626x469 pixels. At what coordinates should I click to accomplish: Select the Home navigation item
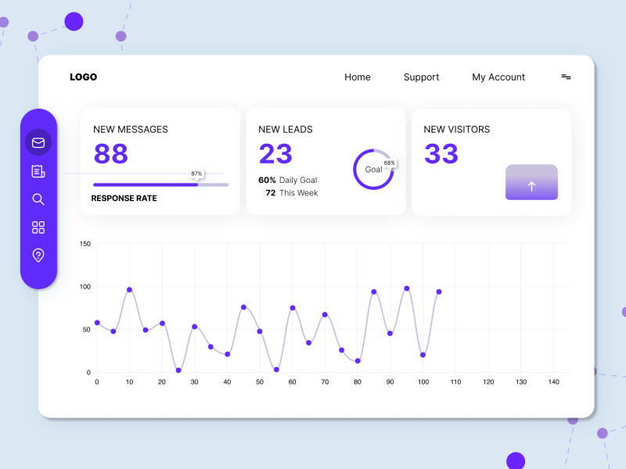click(x=358, y=77)
